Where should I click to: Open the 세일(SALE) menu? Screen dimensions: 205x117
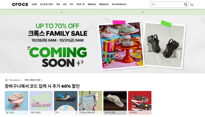tap(104, 4)
